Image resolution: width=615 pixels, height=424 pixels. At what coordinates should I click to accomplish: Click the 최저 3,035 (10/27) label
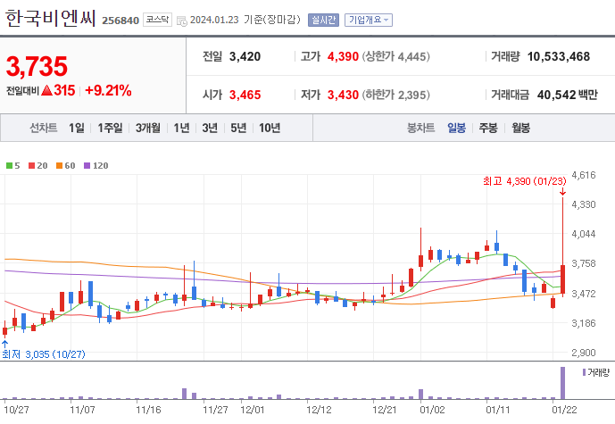point(44,354)
